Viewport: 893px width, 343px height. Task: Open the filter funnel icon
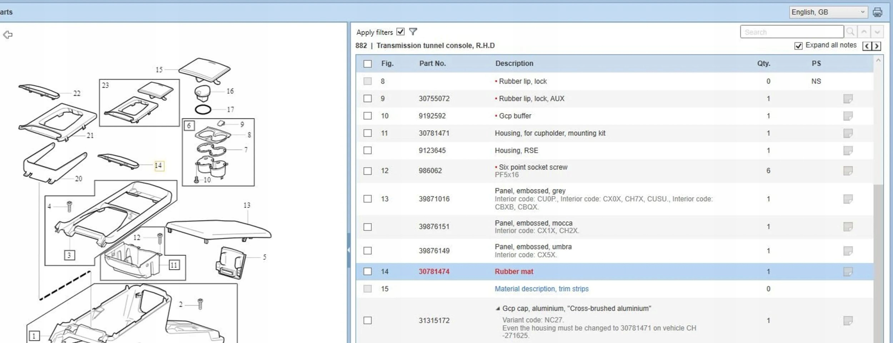tap(413, 32)
